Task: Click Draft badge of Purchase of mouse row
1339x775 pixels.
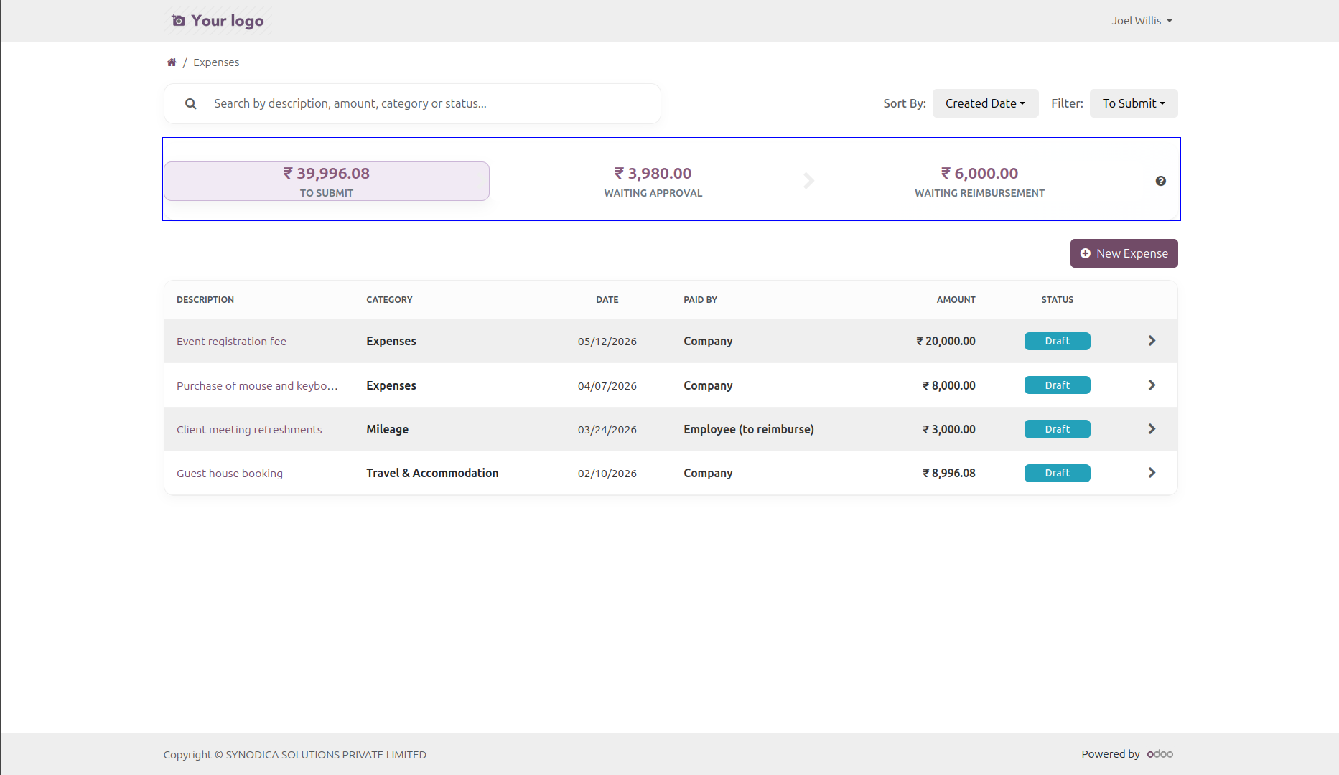Action: point(1057,385)
